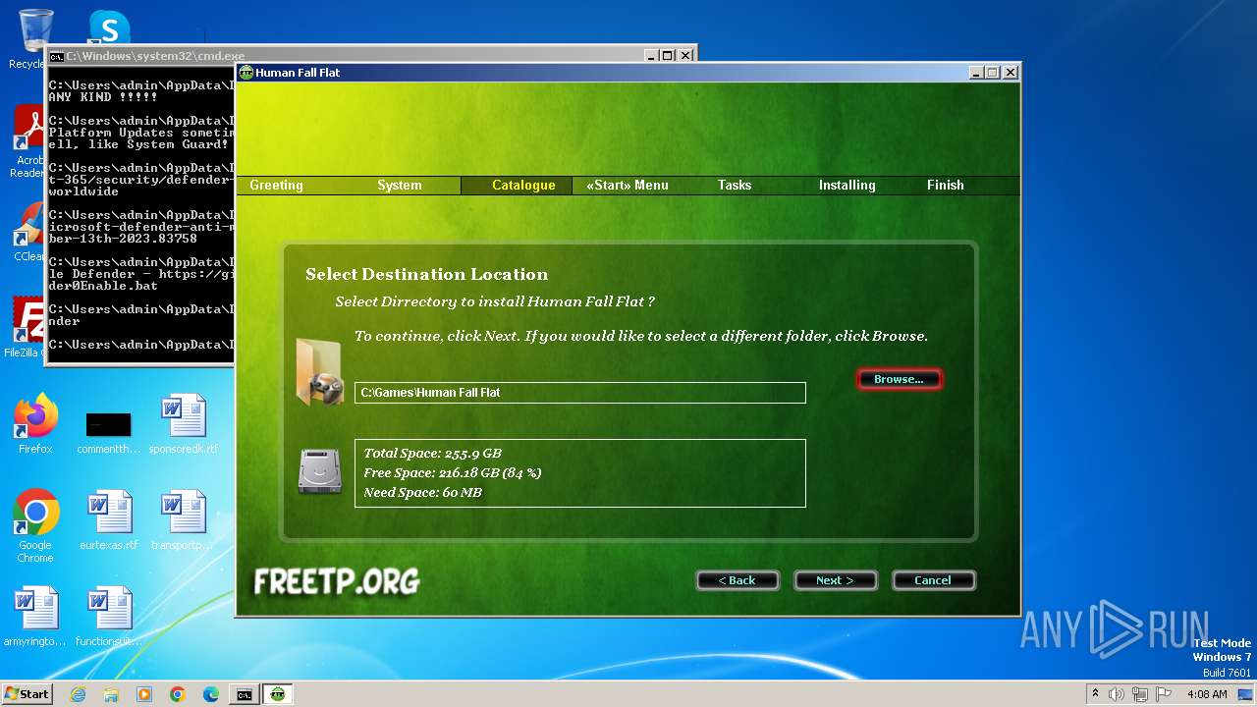
Task: Launch Internet Explorer from taskbar
Action: 79,694
